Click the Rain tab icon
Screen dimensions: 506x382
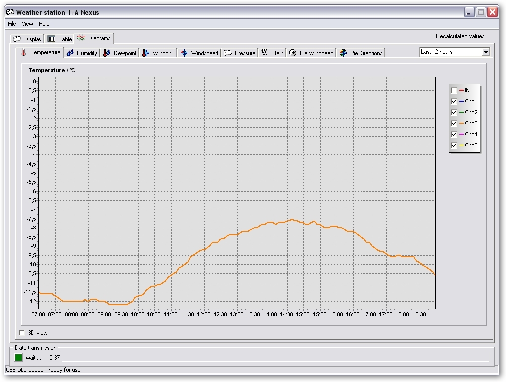pos(265,53)
